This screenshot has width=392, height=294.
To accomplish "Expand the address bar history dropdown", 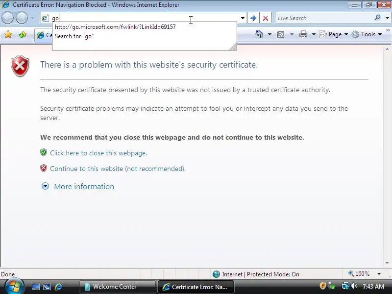I will pos(243,18).
